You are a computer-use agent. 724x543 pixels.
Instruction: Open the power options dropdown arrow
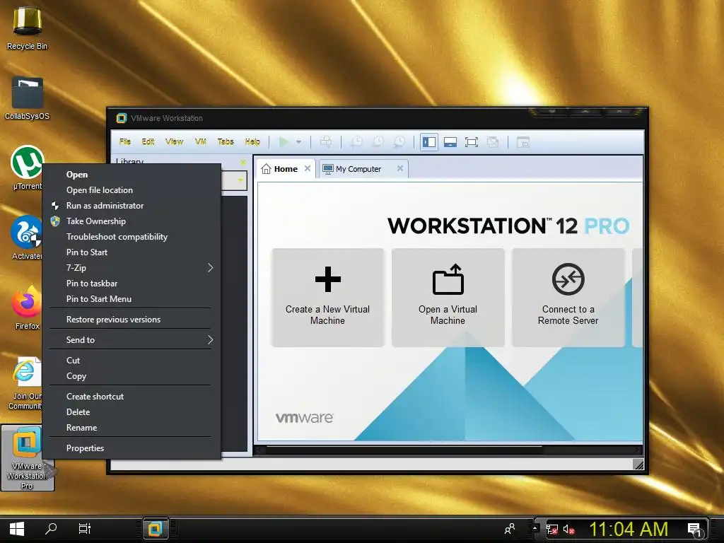pyautogui.click(x=299, y=142)
